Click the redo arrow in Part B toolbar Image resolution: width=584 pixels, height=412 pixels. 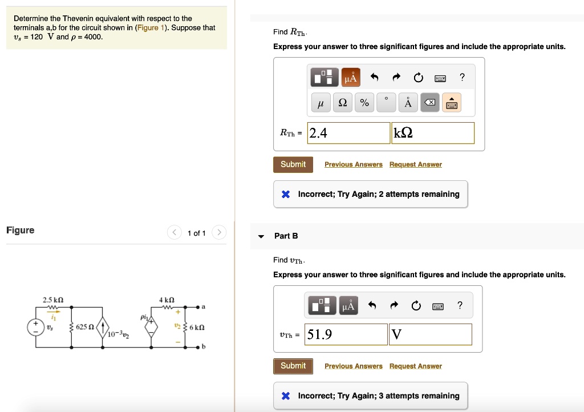click(393, 305)
